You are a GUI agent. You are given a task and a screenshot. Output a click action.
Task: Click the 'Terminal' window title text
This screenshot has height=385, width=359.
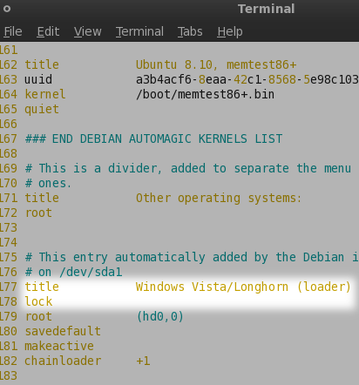(267, 9)
